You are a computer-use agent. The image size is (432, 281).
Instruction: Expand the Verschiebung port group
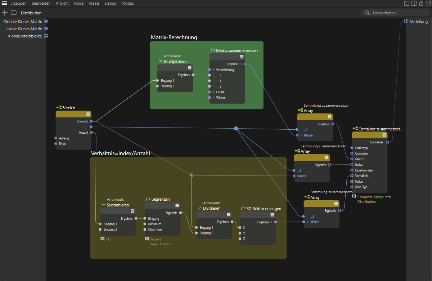pos(213,70)
